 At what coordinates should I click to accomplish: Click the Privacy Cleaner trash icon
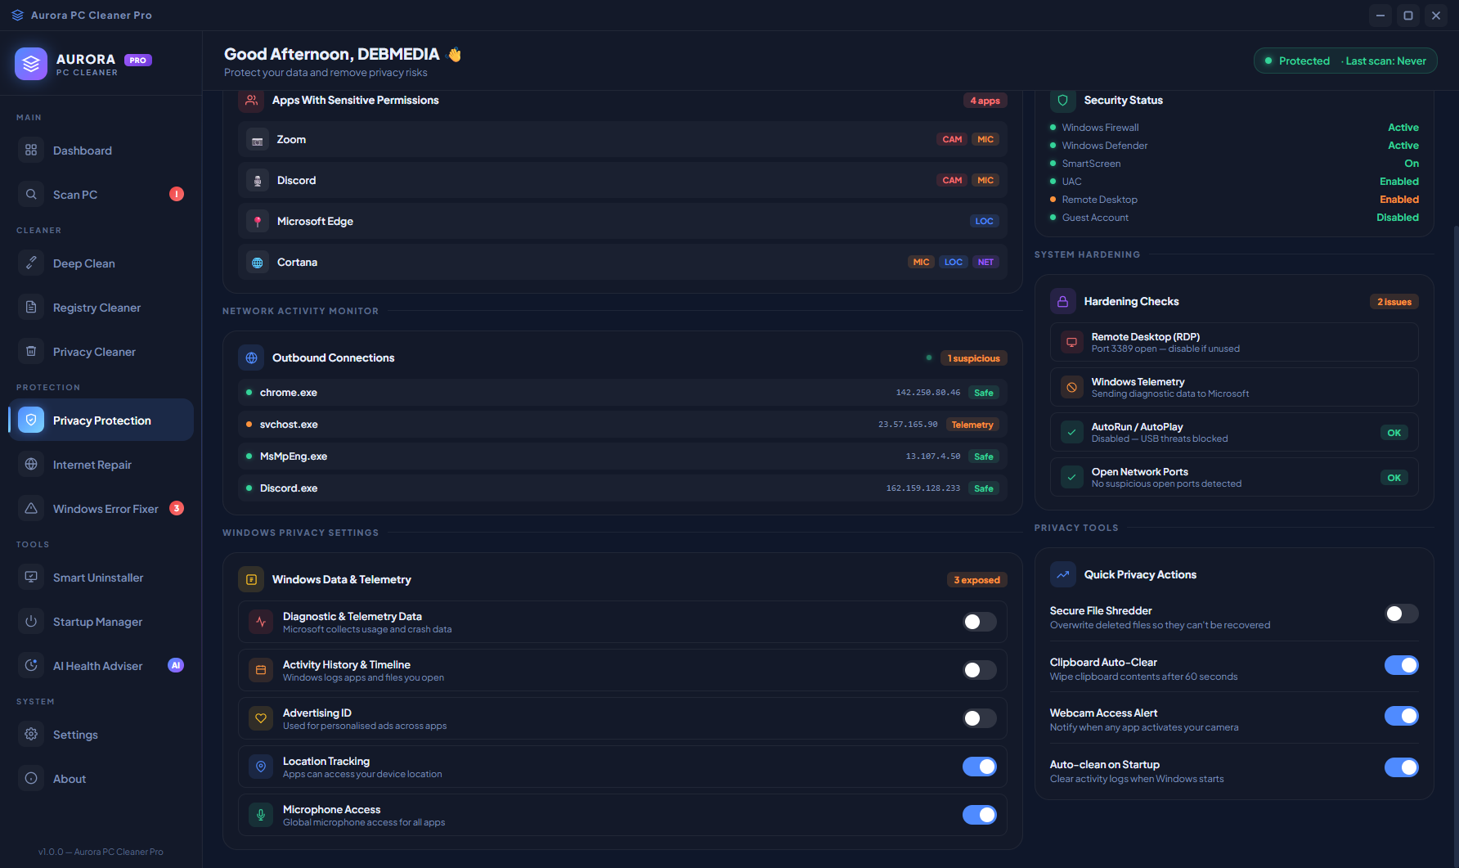[x=31, y=351]
